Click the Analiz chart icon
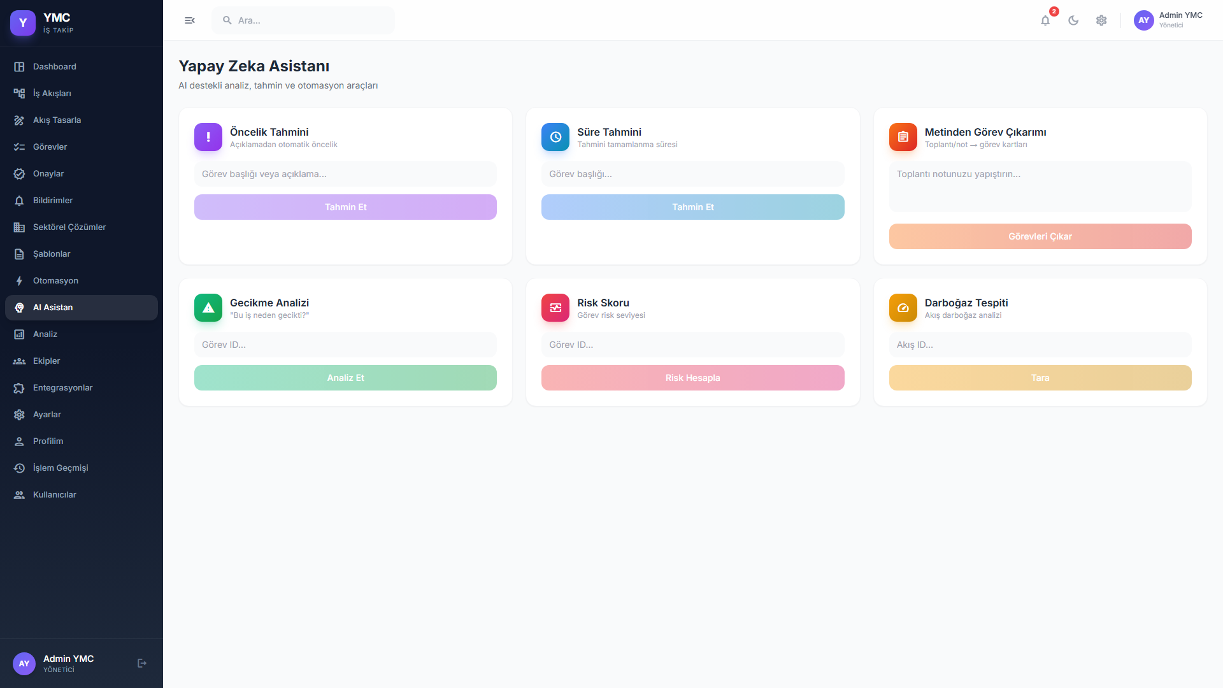Image resolution: width=1223 pixels, height=688 pixels. [19, 334]
